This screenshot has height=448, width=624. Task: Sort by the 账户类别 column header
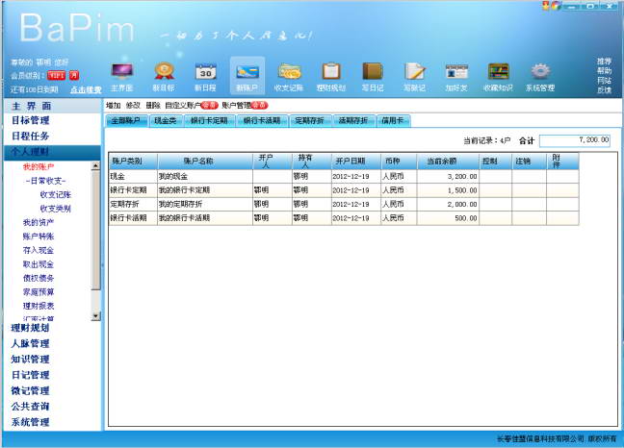coord(133,162)
